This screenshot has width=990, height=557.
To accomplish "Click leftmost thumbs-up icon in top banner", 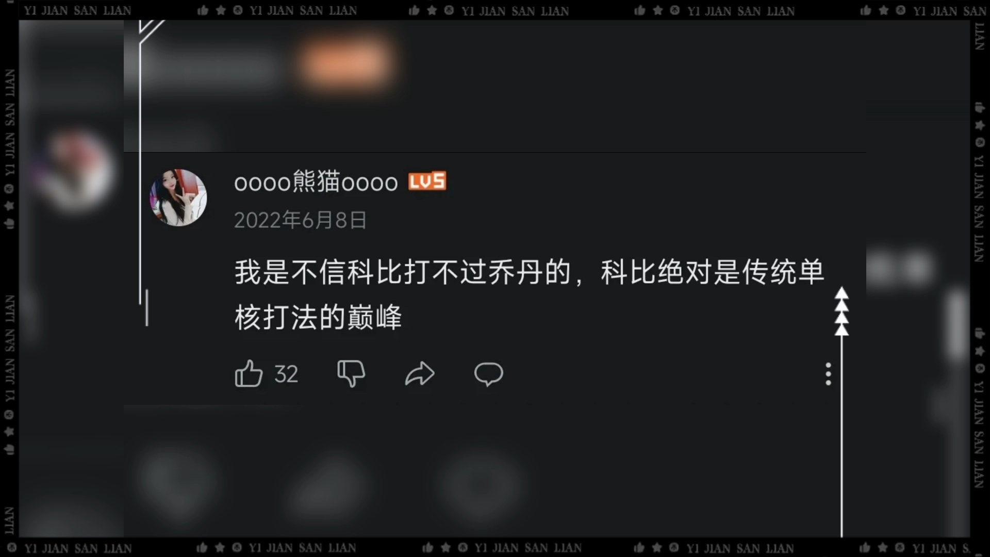I will click(x=203, y=10).
